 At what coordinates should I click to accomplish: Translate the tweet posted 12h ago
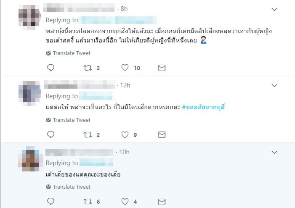(x=68, y=120)
